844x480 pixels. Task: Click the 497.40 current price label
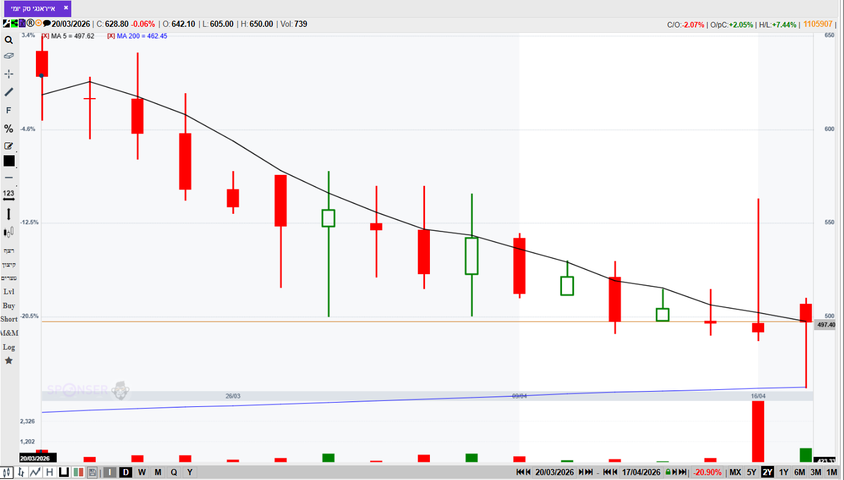point(826,325)
